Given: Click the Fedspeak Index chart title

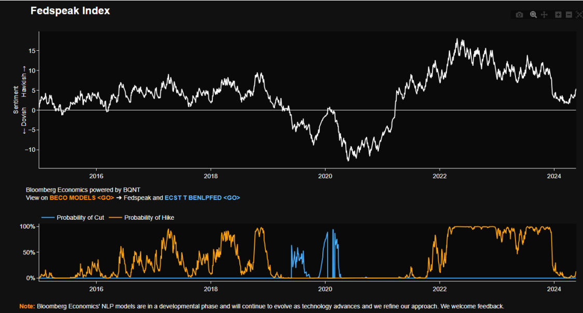Looking at the screenshot, I should point(70,11).
